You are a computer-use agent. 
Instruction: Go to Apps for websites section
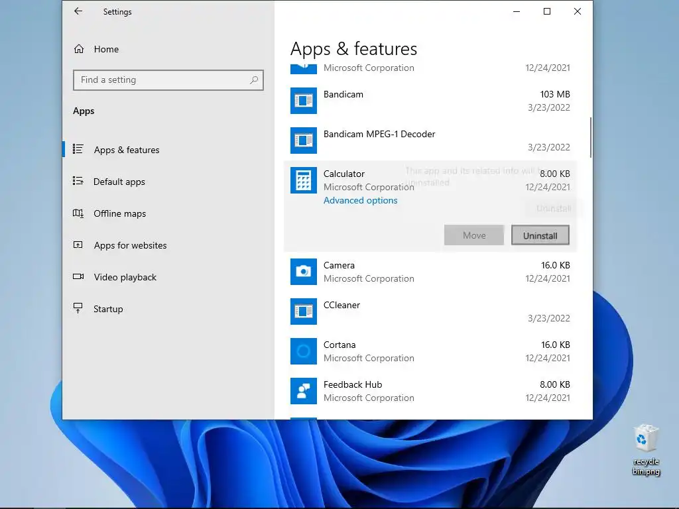tap(130, 245)
